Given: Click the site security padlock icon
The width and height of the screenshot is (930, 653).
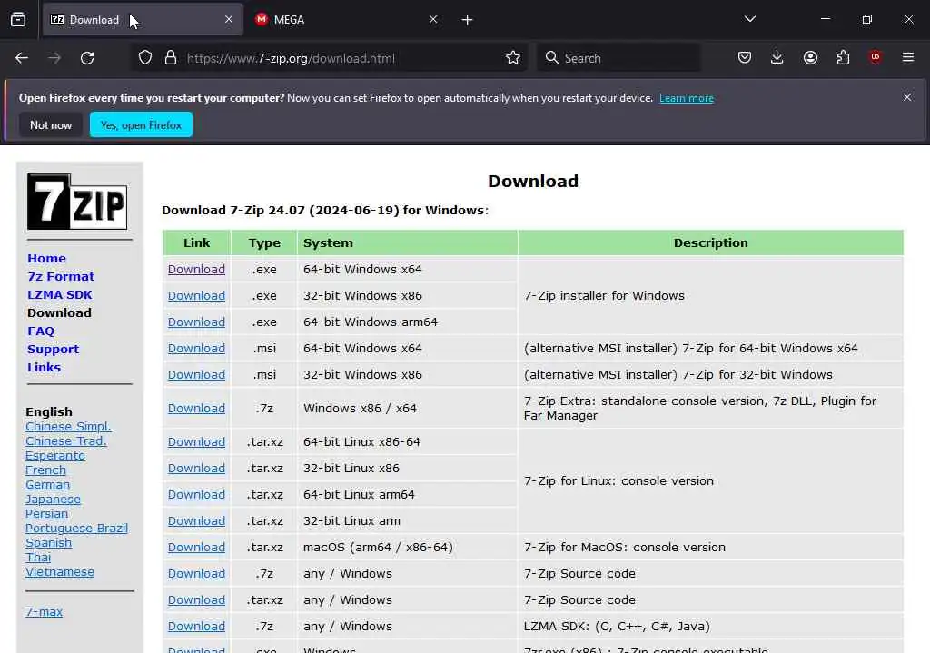Looking at the screenshot, I should coord(171,58).
